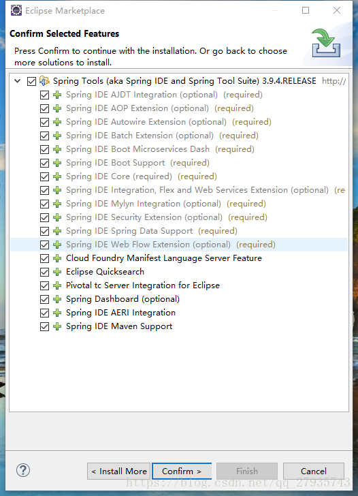This screenshot has height=496, width=358.
Task: Click the install download banner icon
Action: pos(326,43)
